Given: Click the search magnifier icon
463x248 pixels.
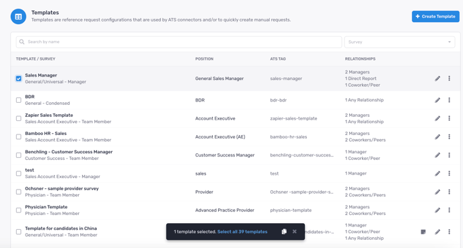Looking at the screenshot, I should [x=22, y=42].
